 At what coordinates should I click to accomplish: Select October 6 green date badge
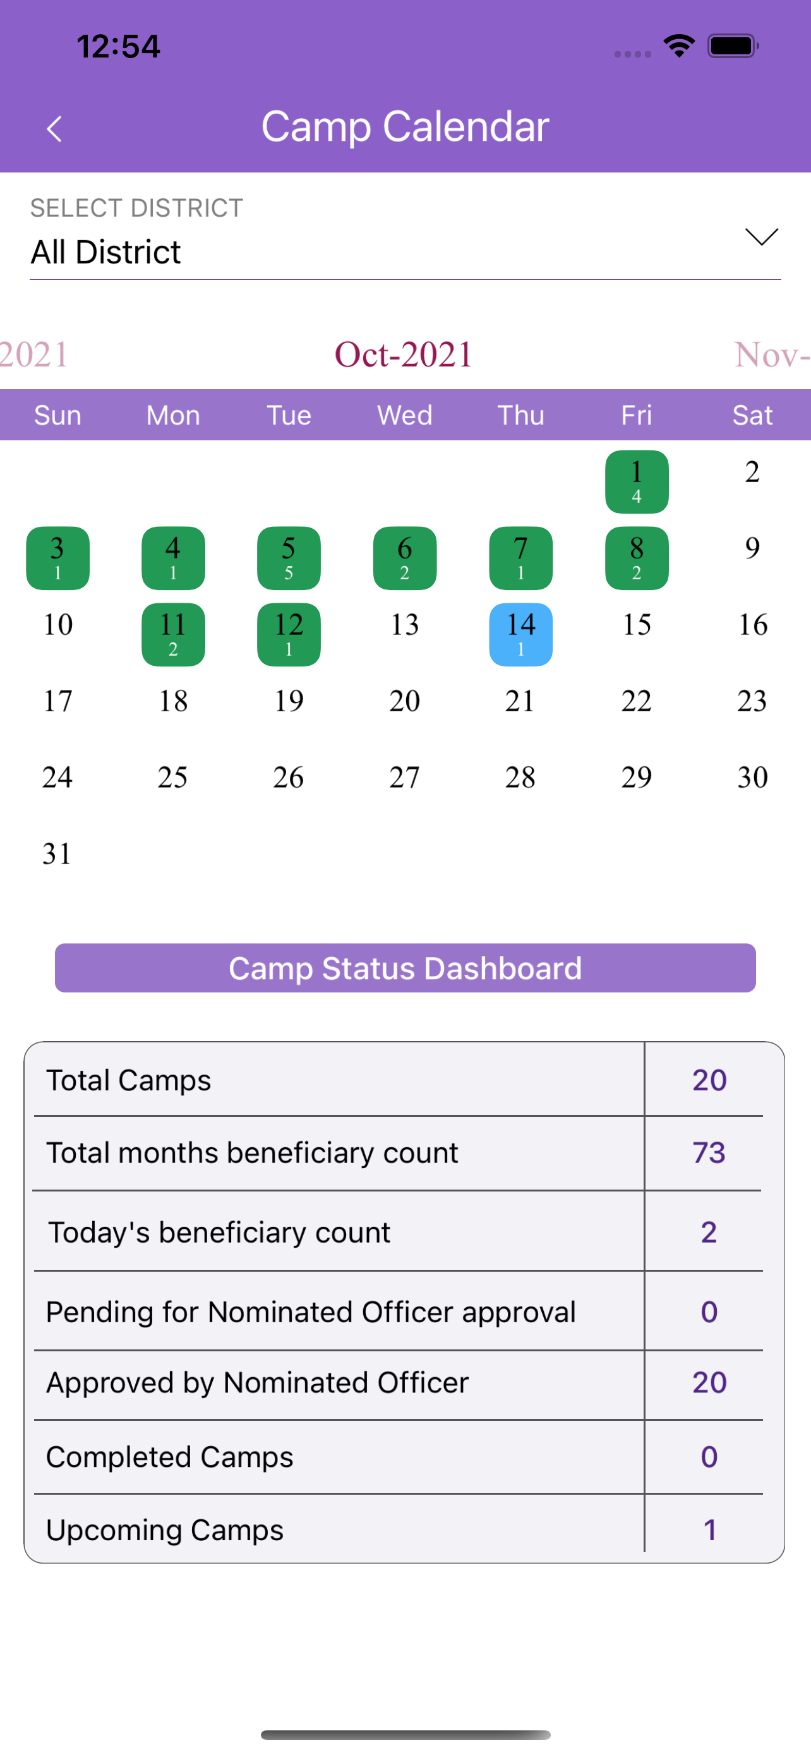[404, 557]
